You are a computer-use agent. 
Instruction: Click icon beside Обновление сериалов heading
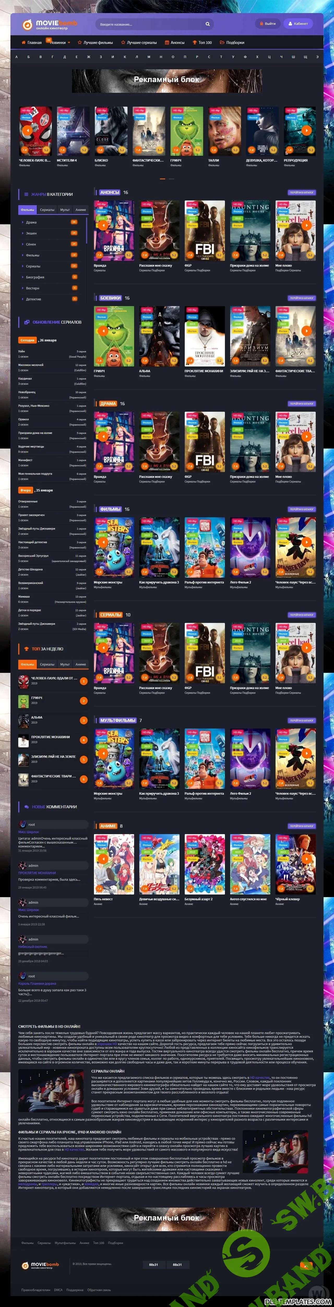(x=26, y=322)
